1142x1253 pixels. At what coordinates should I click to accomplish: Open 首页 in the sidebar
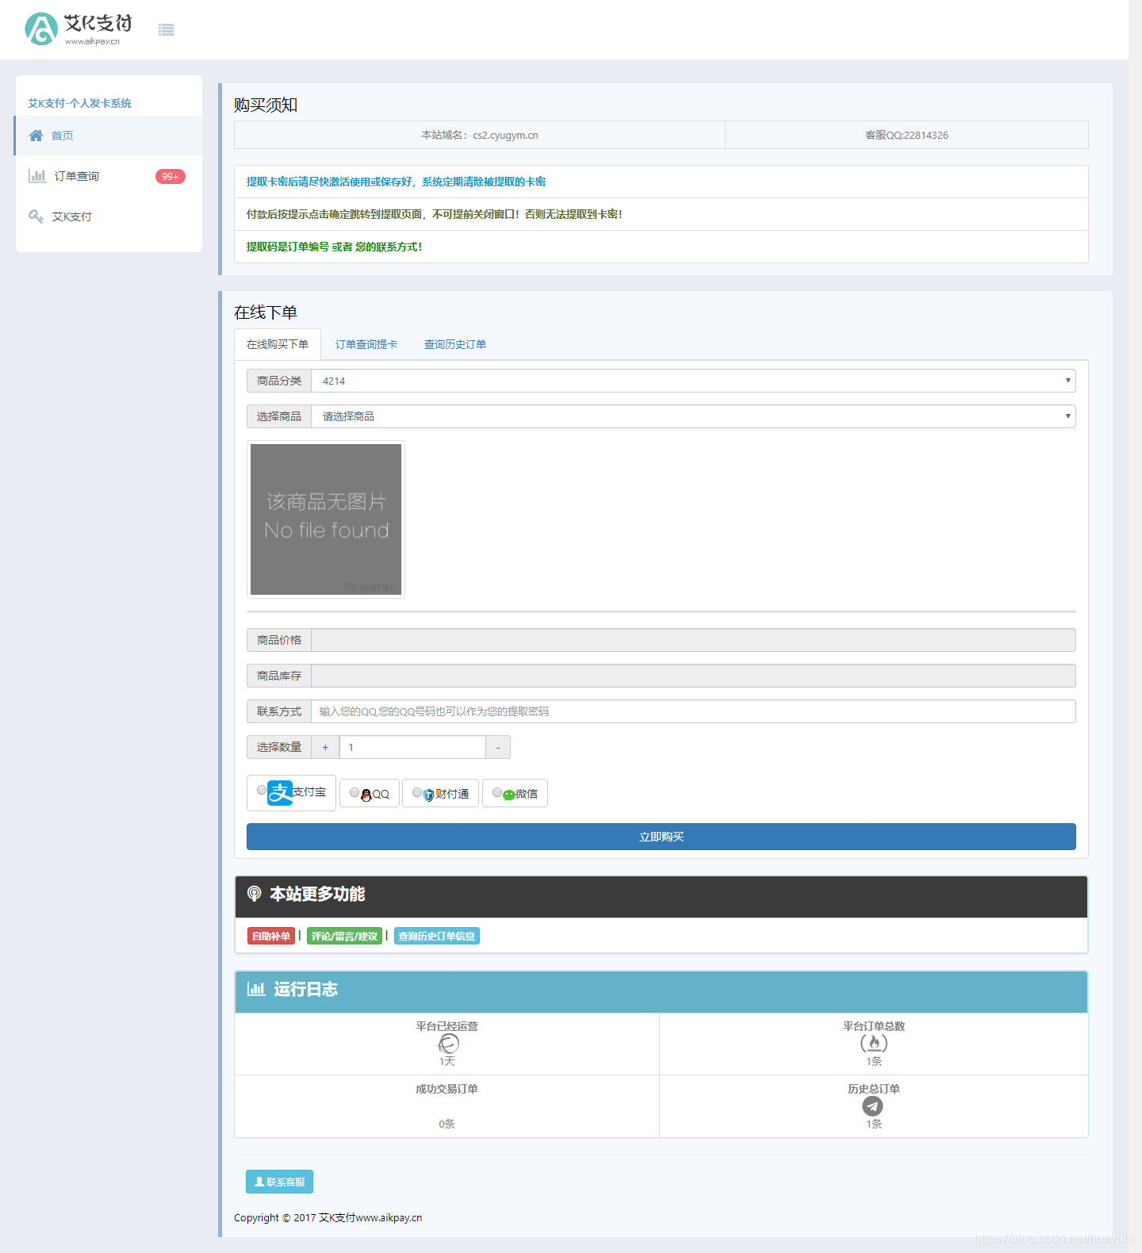pyautogui.click(x=109, y=136)
